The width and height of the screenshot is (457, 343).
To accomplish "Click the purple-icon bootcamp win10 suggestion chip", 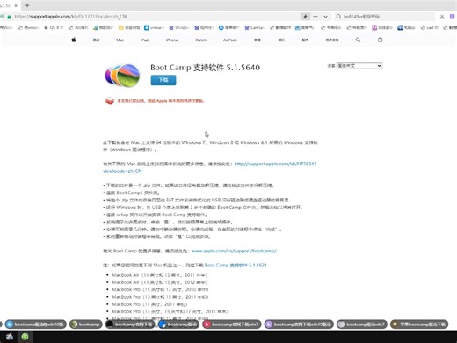I will [x=299, y=325].
